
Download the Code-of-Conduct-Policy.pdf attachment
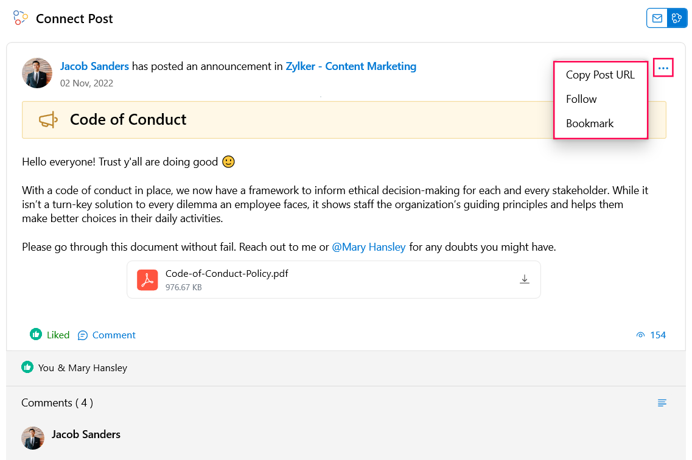click(x=524, y=279)
